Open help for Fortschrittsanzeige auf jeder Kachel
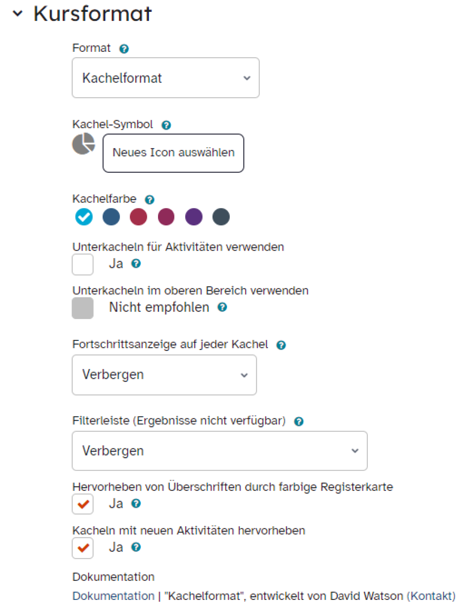 (281, 345)
